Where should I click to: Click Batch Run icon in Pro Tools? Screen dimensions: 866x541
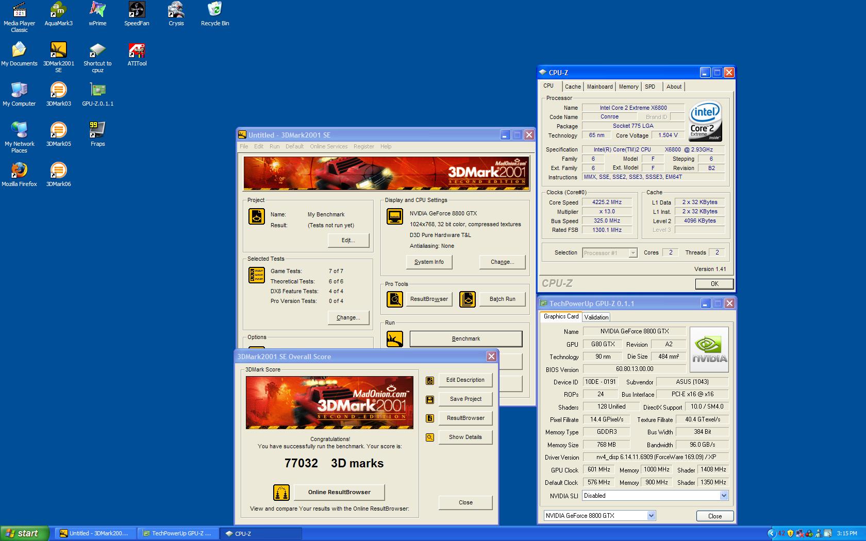(x=467, y=299)
